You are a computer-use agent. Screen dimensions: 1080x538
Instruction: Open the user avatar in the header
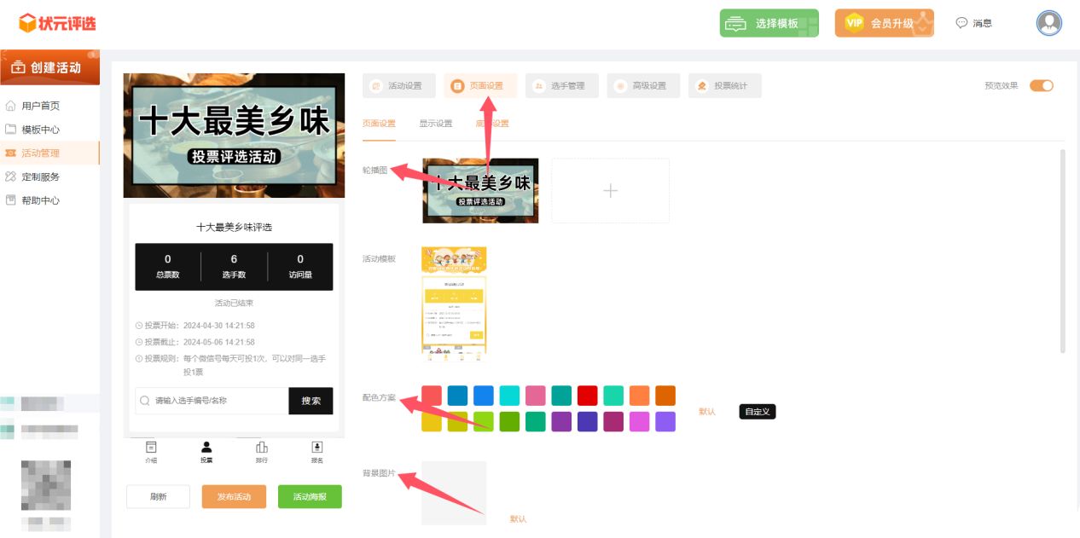[x=1048, y=23]
